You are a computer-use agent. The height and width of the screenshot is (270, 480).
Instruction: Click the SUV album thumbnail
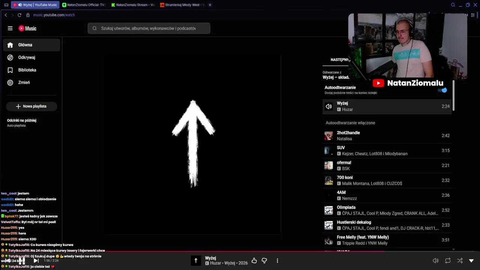[x=329, y=151]
